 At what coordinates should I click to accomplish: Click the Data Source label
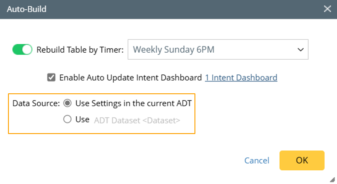tap(36, 103)
